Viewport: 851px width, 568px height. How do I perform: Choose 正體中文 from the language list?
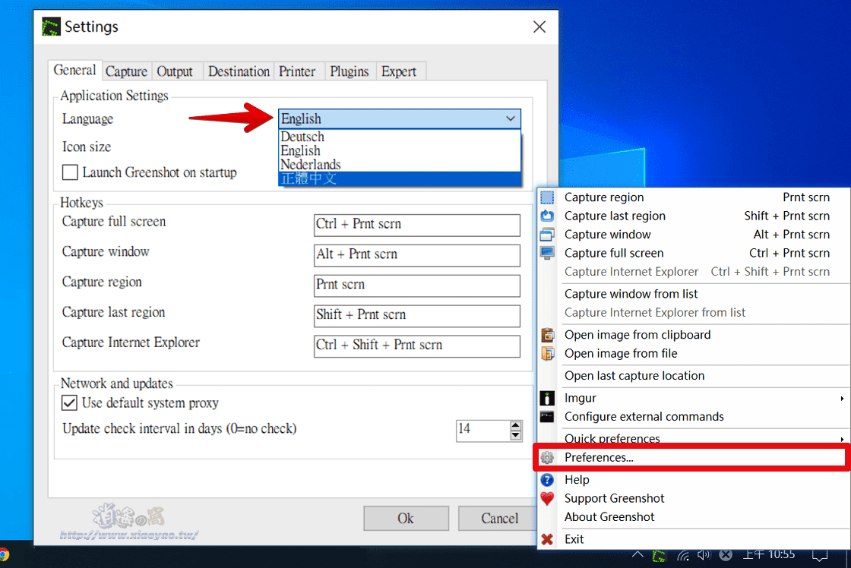[x=400, y=178]
